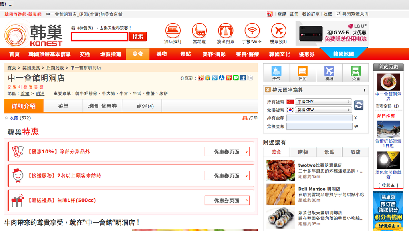Viewport: 409px width, 231px height.
Task: Switch to the 菜单 tab
Action: [63, 106]
